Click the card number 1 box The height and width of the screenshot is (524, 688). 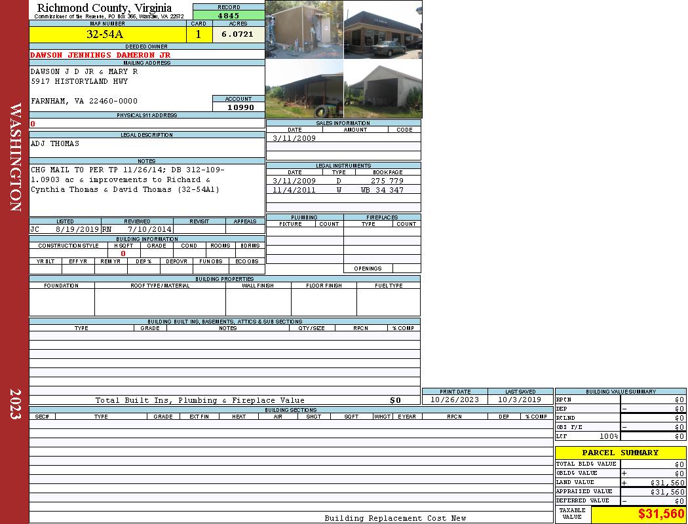[x=199, y=35]
